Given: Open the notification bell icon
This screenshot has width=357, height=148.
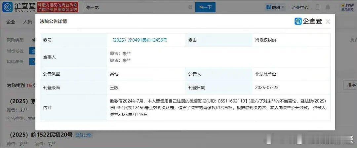Looking at the screenshot, I should coord(328,7).
